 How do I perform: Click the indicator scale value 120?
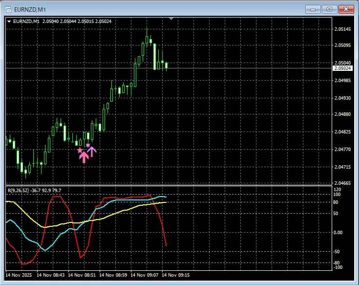(x=337, y=190)
